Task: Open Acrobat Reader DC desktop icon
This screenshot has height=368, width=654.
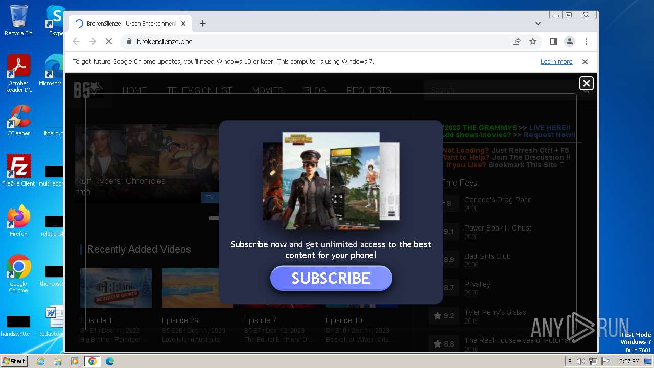Action: tap(18, 74)
